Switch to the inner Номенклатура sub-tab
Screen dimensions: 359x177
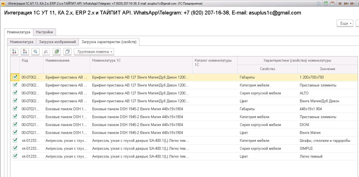pyautogui.click(x=22, y=42)
